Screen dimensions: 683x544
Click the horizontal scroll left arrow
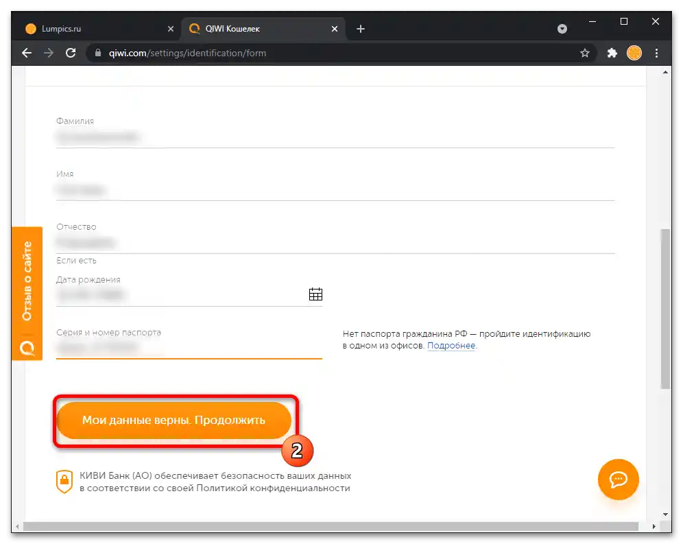coord(17,527)
